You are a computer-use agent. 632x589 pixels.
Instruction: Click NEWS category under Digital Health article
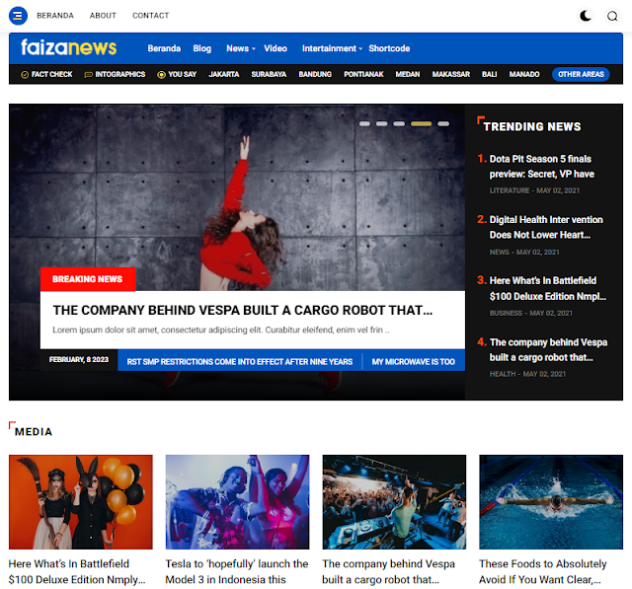click(499, 252)
